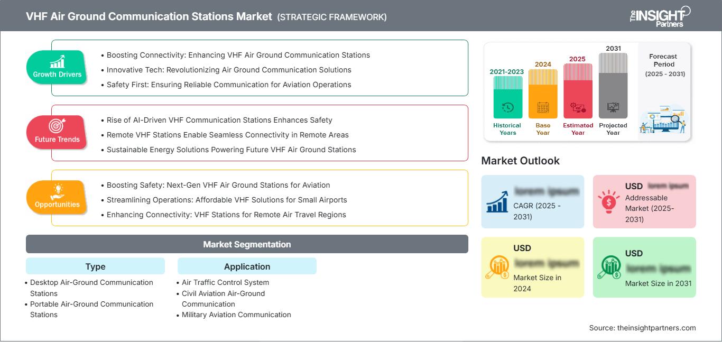Click the Base Year calendar icon
This screenshot has height=342, width=722.
coord(543,108)
